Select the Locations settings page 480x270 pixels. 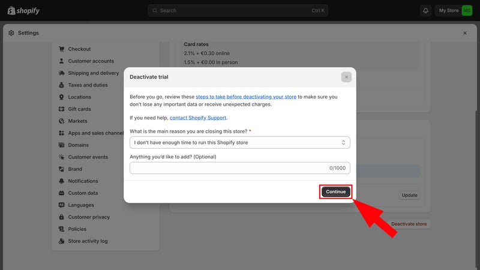click(x=80, y=97)
